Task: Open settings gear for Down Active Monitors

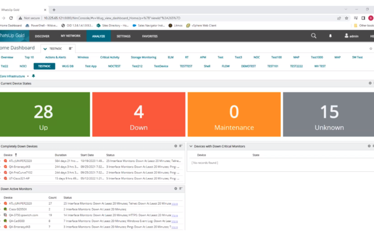Action: (176, 188)
